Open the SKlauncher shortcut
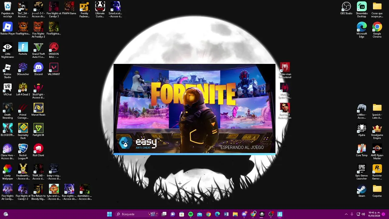Viewport: 389px width, 219px height. tap(23, 69)
